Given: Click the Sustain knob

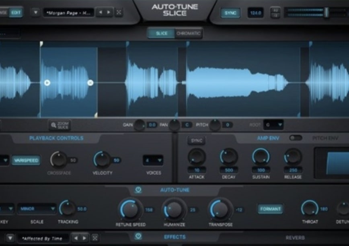Looking at the screenshot, I should [x=261, y=157].
